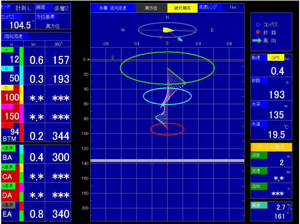
Task: Click BA speed value 0.4
Action: click(36, 157)
